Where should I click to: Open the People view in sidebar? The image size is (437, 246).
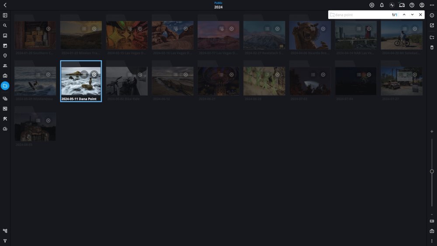(x=5, y=66)
